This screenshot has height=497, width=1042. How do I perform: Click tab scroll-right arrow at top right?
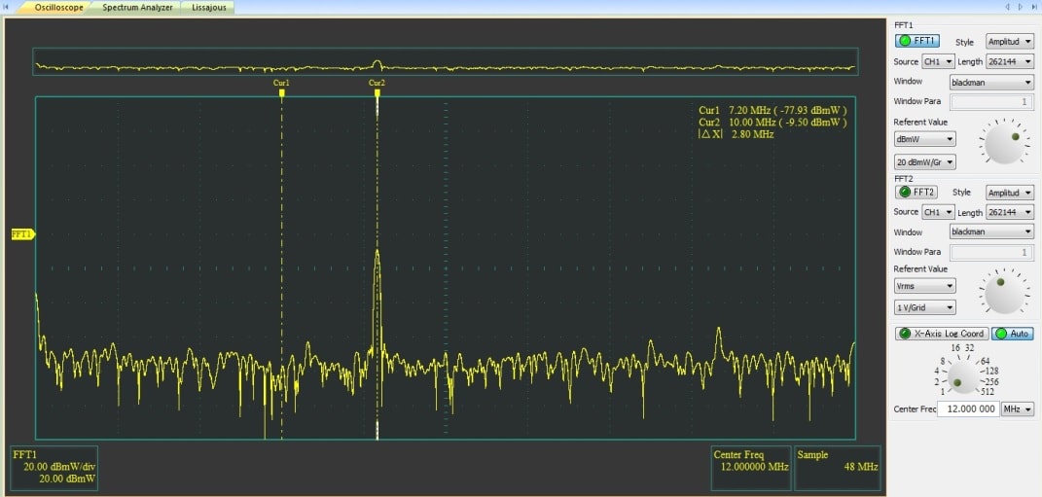pos(1020,7)
